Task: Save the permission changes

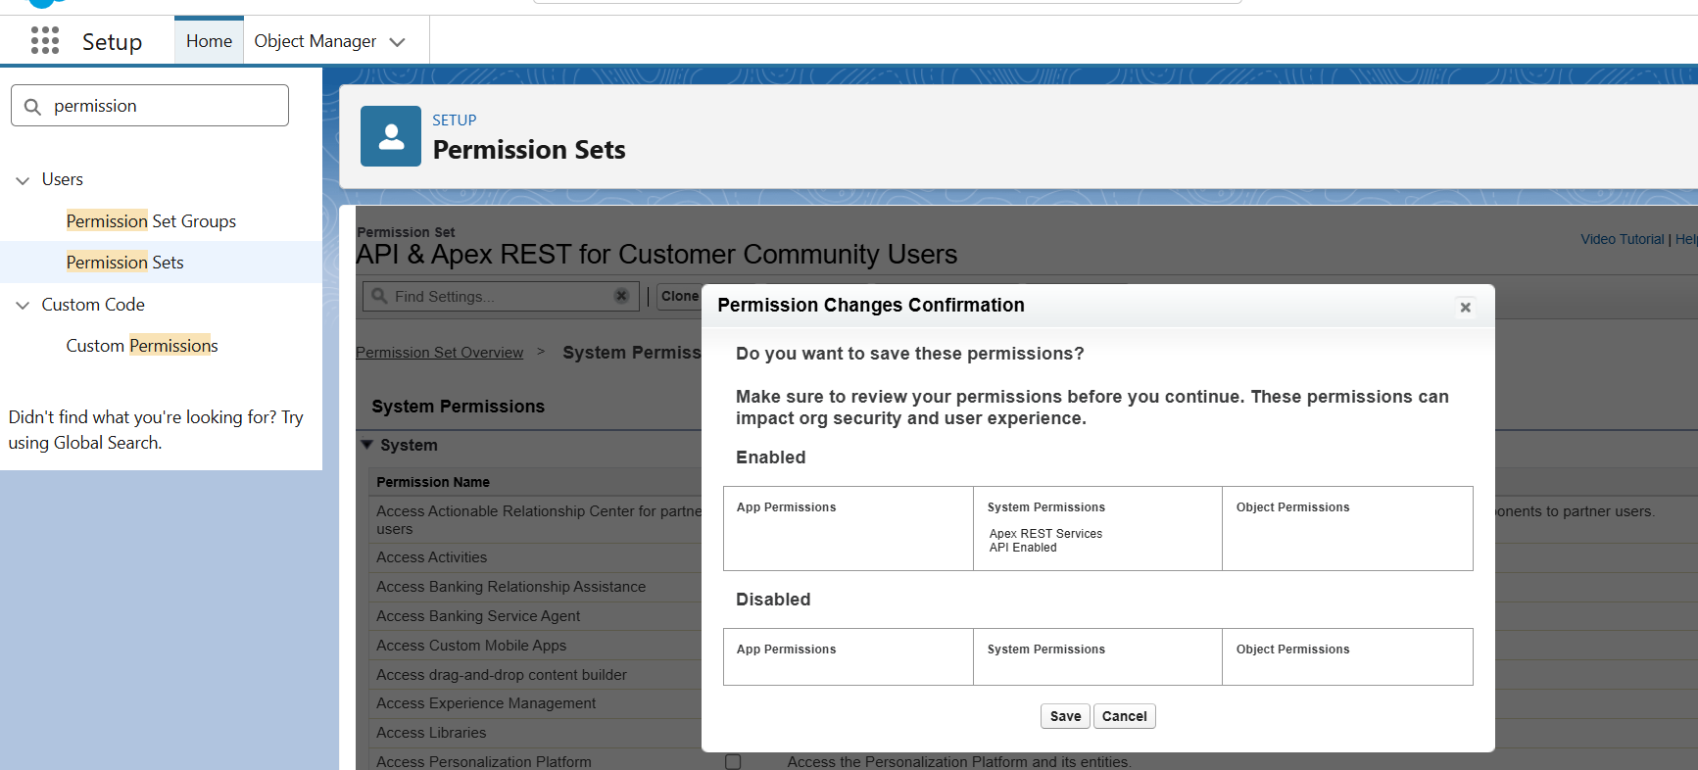Action: tap(1065, 716)
